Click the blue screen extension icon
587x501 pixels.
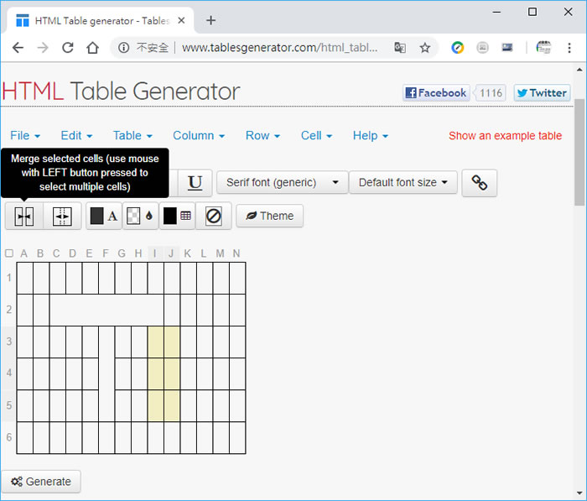pos(507,47)
